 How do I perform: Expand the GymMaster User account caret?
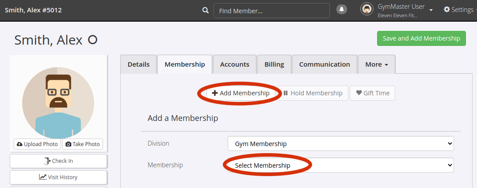pos(431,10)
